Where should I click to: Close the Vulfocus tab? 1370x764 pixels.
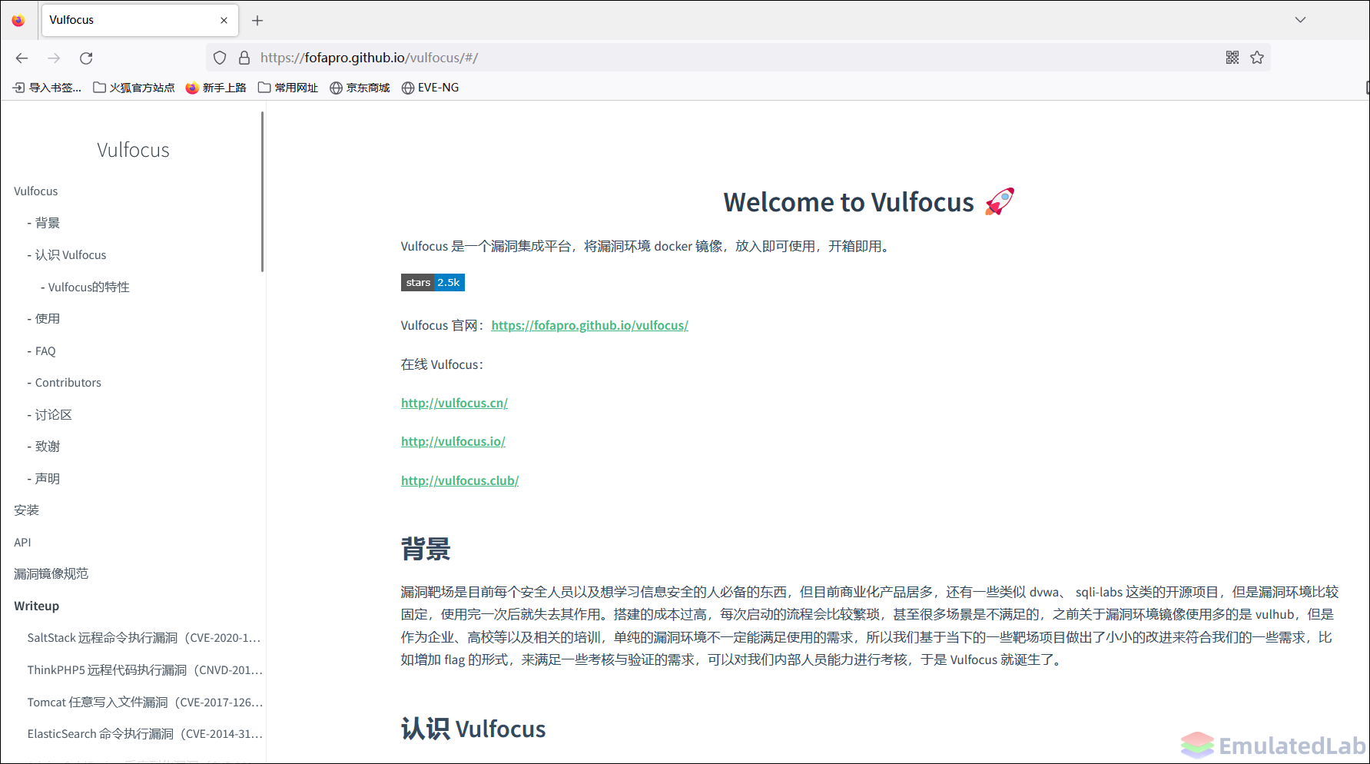click(x=224, y=21)
